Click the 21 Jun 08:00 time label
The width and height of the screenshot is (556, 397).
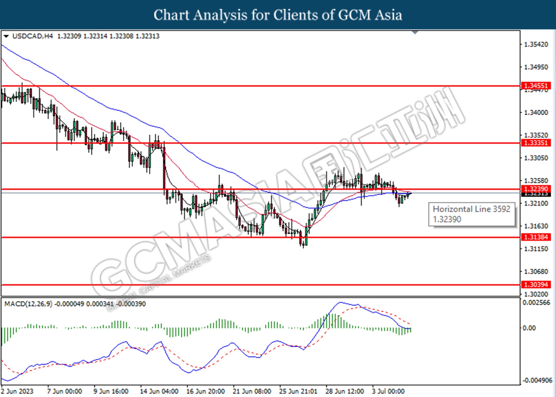[252, 391]
